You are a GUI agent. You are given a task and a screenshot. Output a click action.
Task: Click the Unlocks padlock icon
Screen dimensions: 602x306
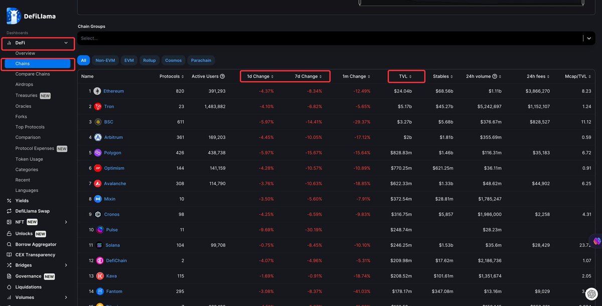coord(9,234)
